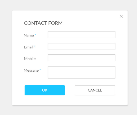
Task: Dismiss the form via the white CANCEL button
Action: [95, 90]
